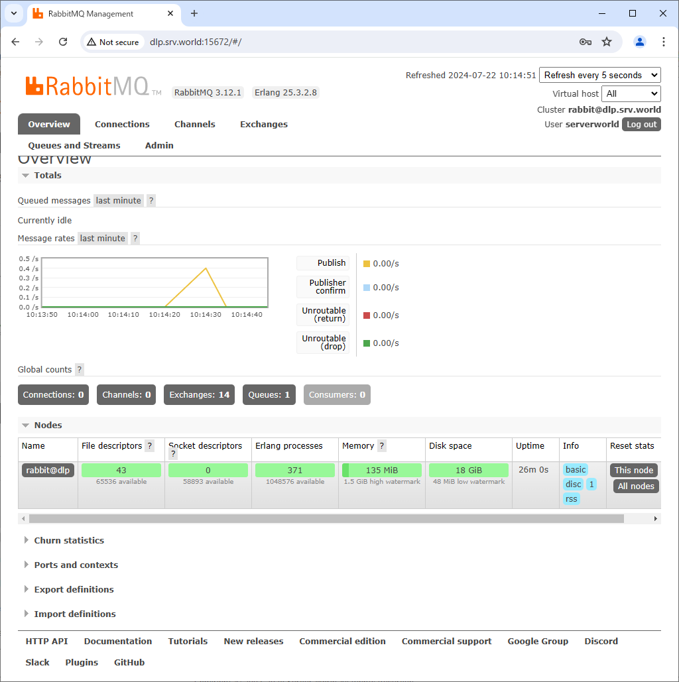This screenshot has width=679, height=682.
Task: Open the Commercial edition link
Action: click(342, 641)
